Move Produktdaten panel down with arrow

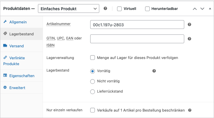pos(202,9)
